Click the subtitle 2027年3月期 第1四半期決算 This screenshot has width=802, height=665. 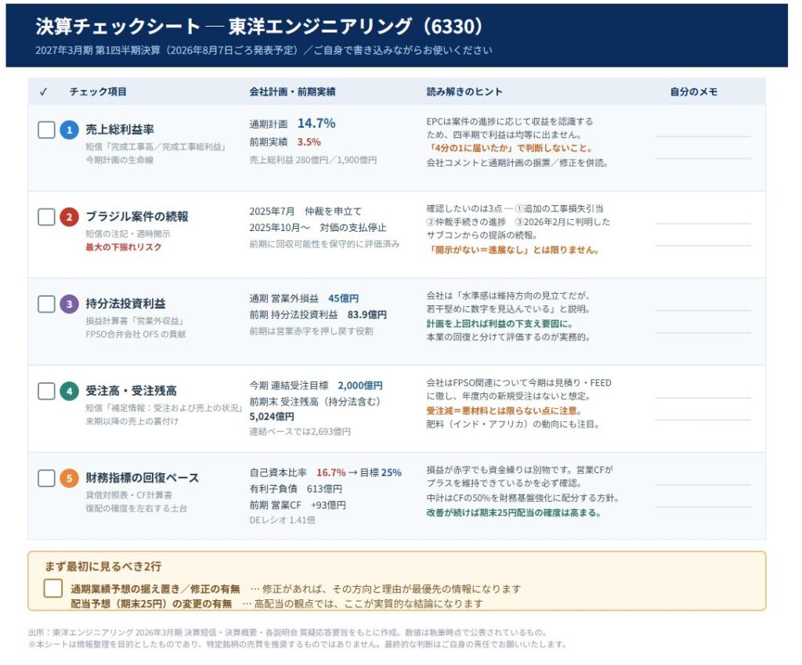(x=264, y=50)
